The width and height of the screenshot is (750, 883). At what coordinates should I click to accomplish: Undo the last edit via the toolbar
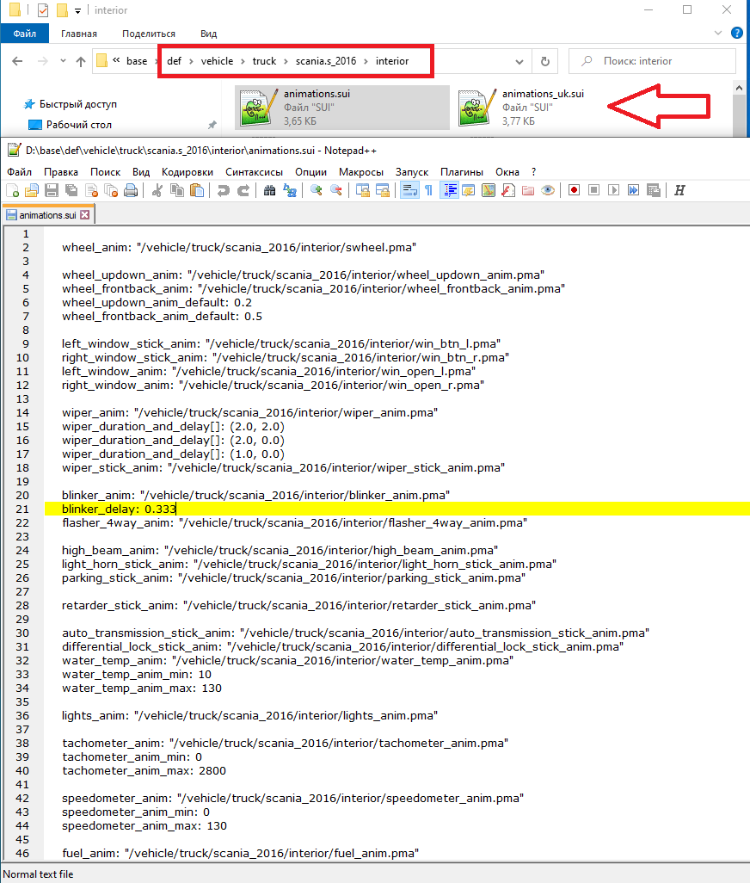click(224, 190)
